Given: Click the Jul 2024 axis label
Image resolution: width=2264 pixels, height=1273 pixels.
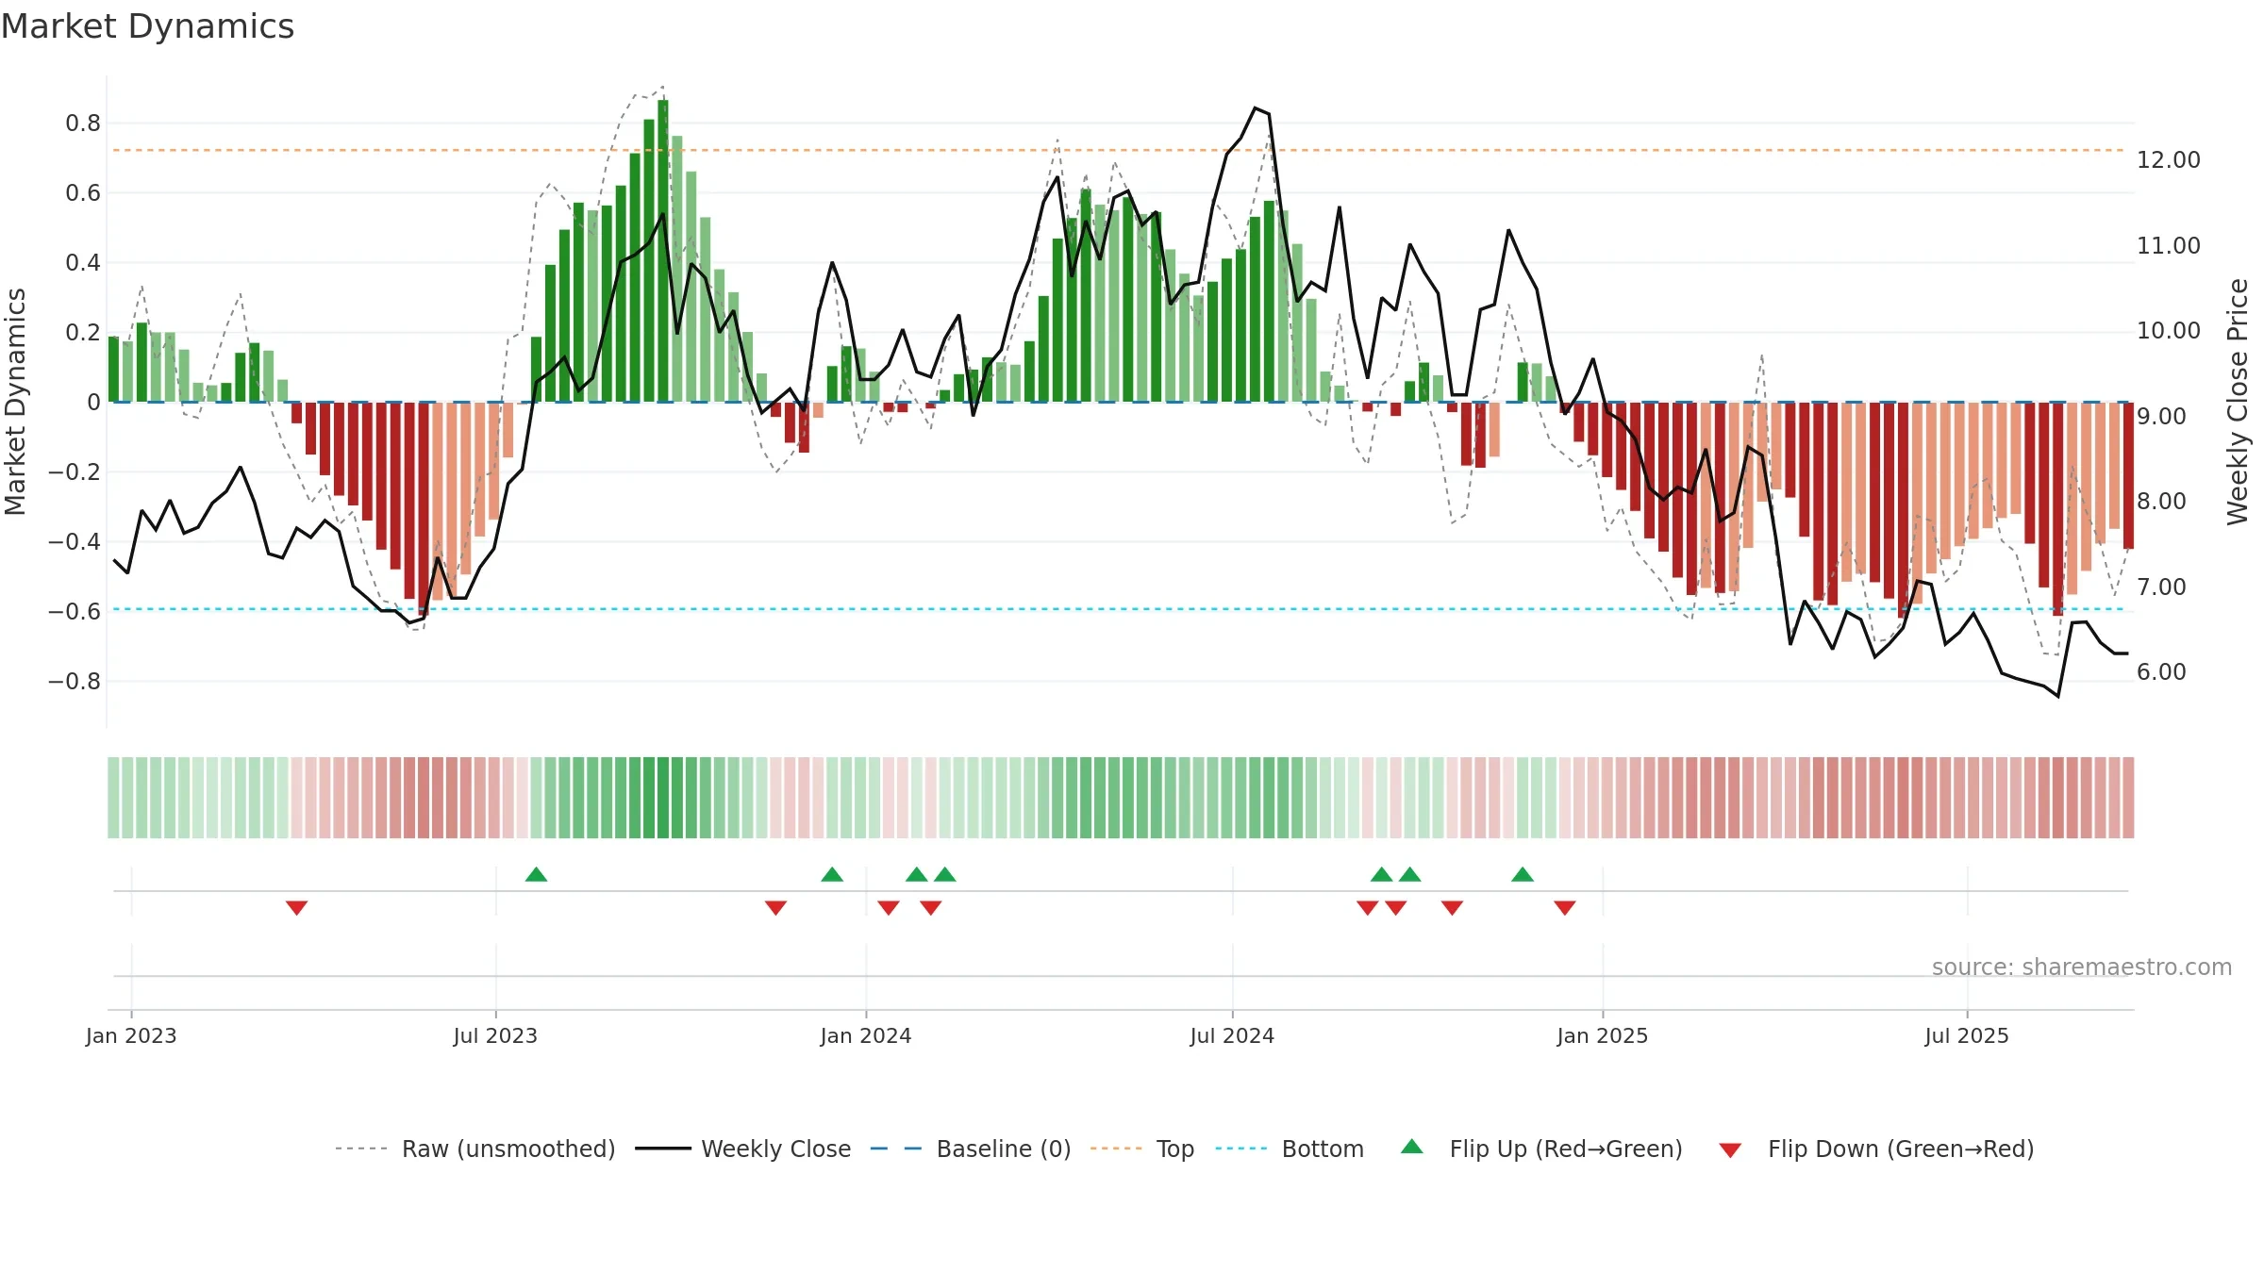Looking at the screenshot, I should [x=1232, y=1035].
